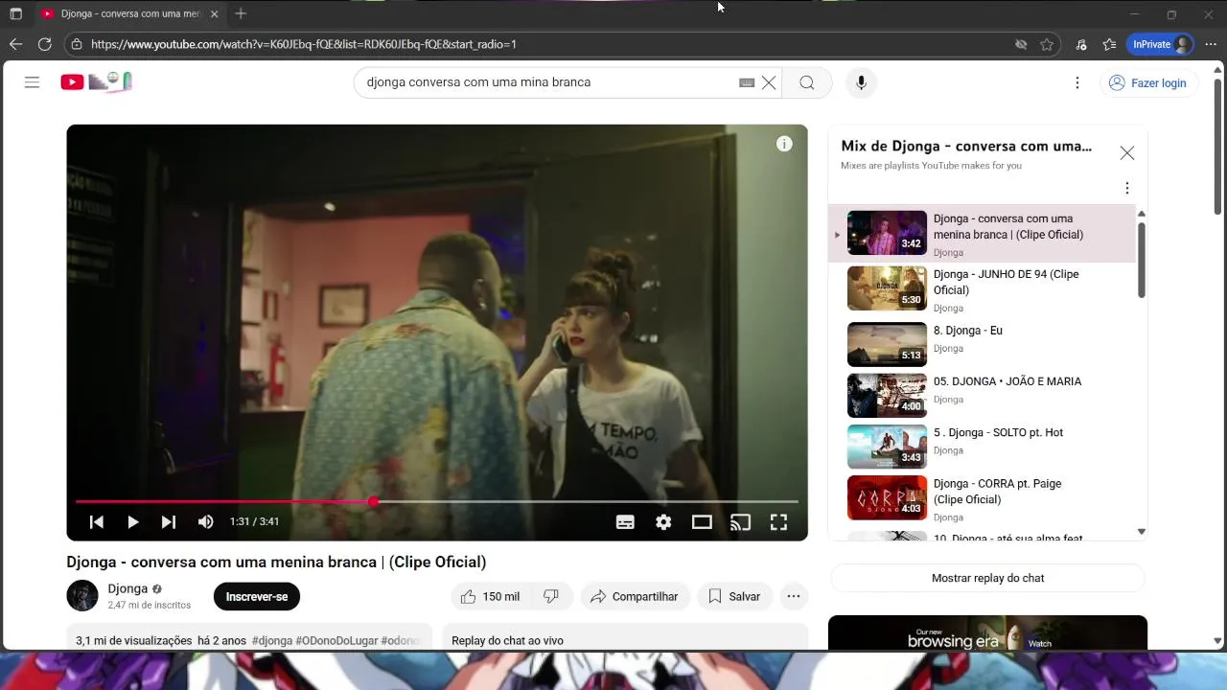Click the #ODonoDoLugar hashtag
Viewport: 1227px width, 690px height.
tap(336, 640)
